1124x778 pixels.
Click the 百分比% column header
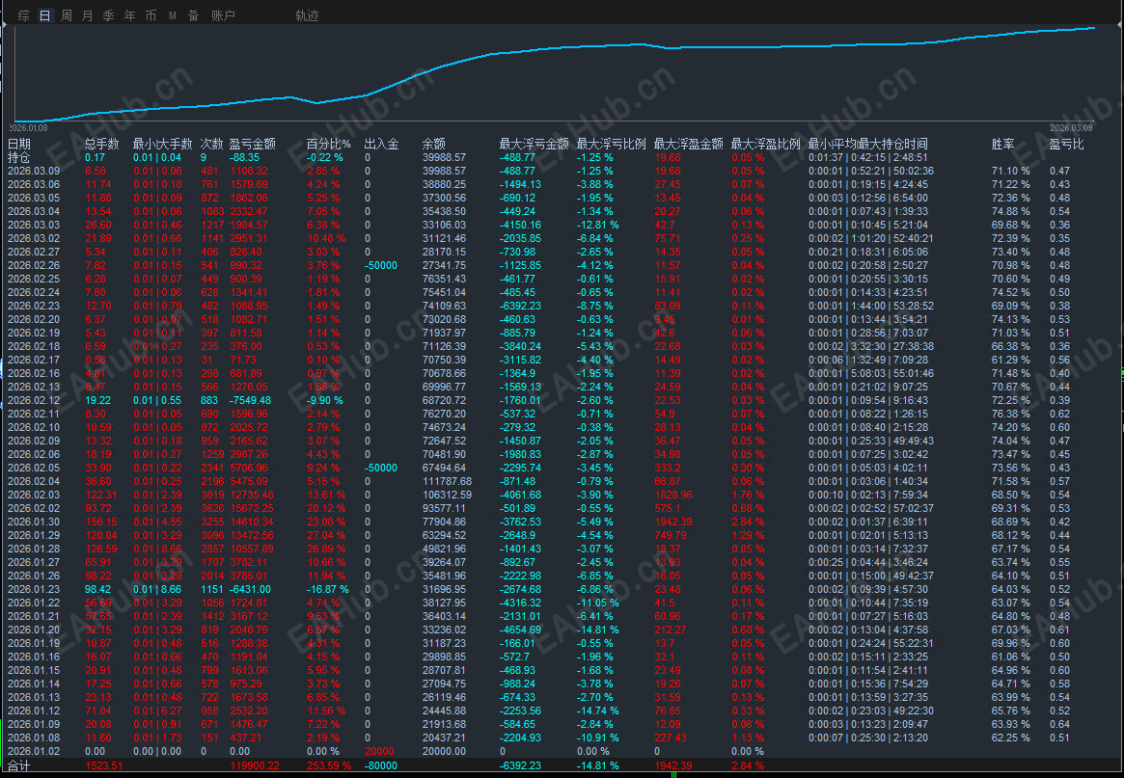(328, 144)
